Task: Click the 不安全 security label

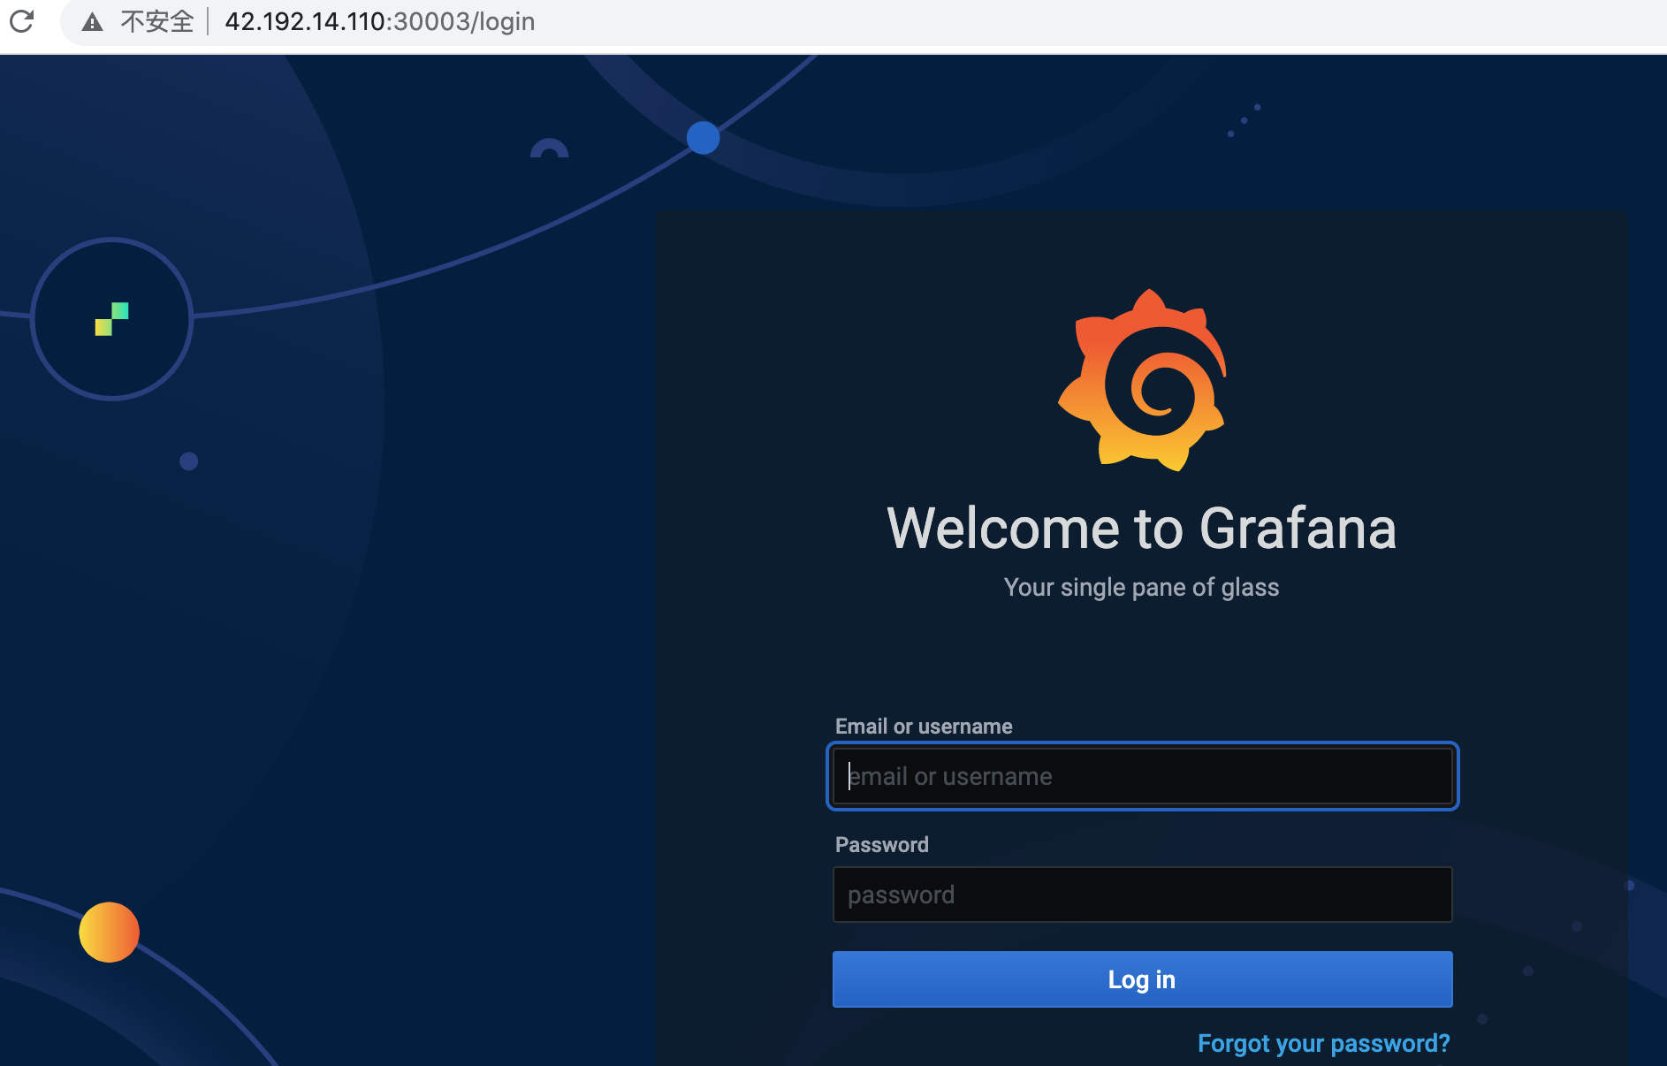Action: click(x=156, y=21)
